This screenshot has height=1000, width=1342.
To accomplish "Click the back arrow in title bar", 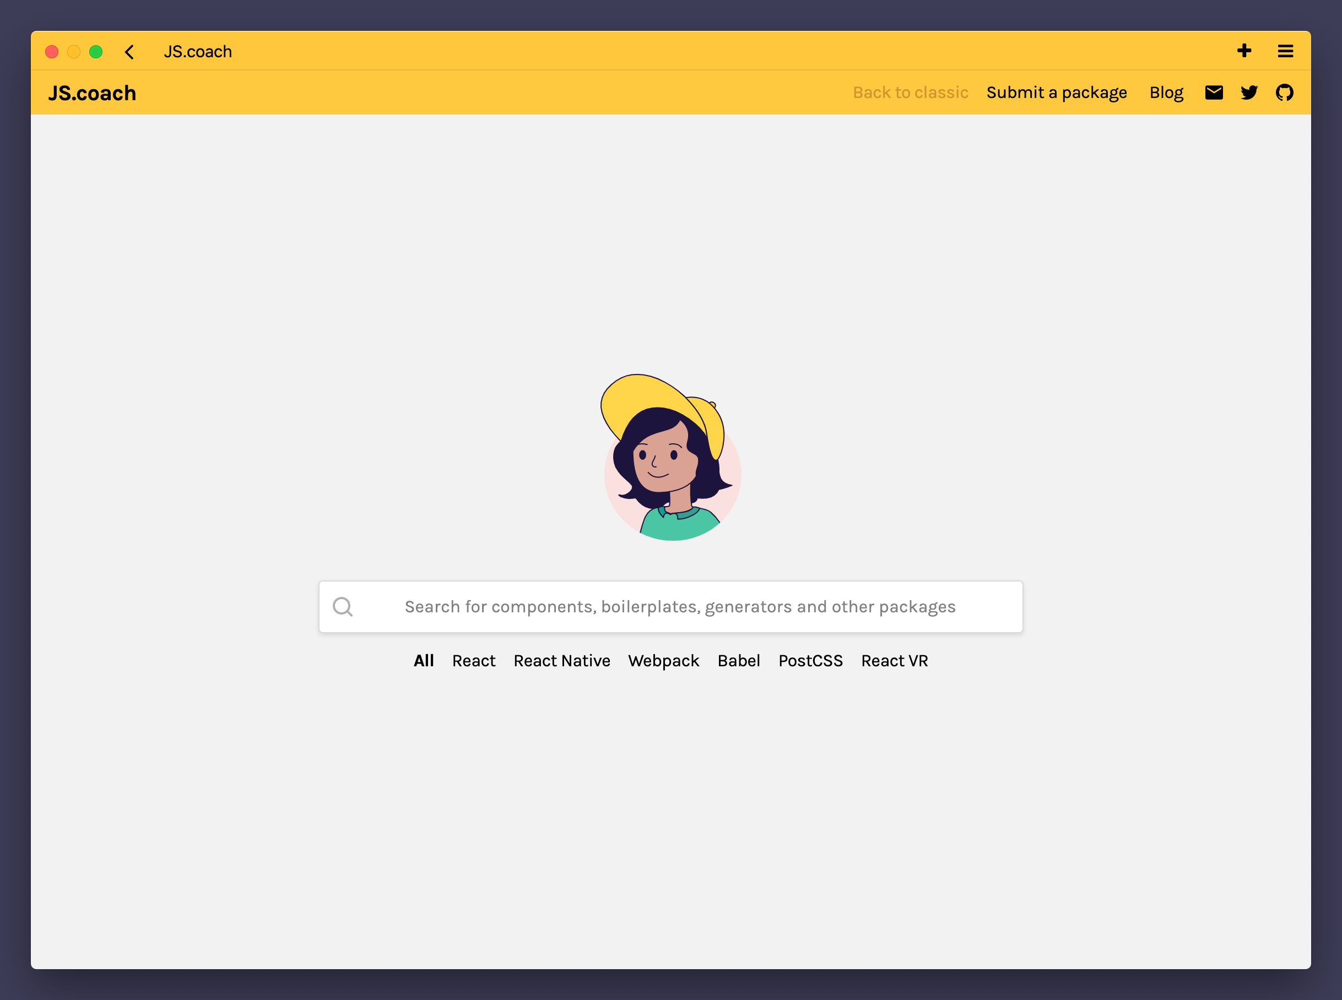I will click(x=129, y=52).
